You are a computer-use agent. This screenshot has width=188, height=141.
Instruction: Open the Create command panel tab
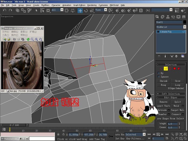157,17
